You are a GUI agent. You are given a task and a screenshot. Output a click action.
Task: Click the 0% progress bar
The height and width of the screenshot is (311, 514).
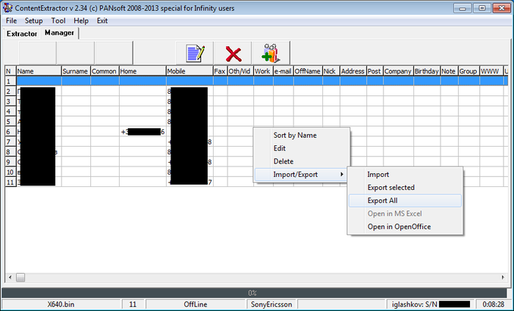(252, 293)
